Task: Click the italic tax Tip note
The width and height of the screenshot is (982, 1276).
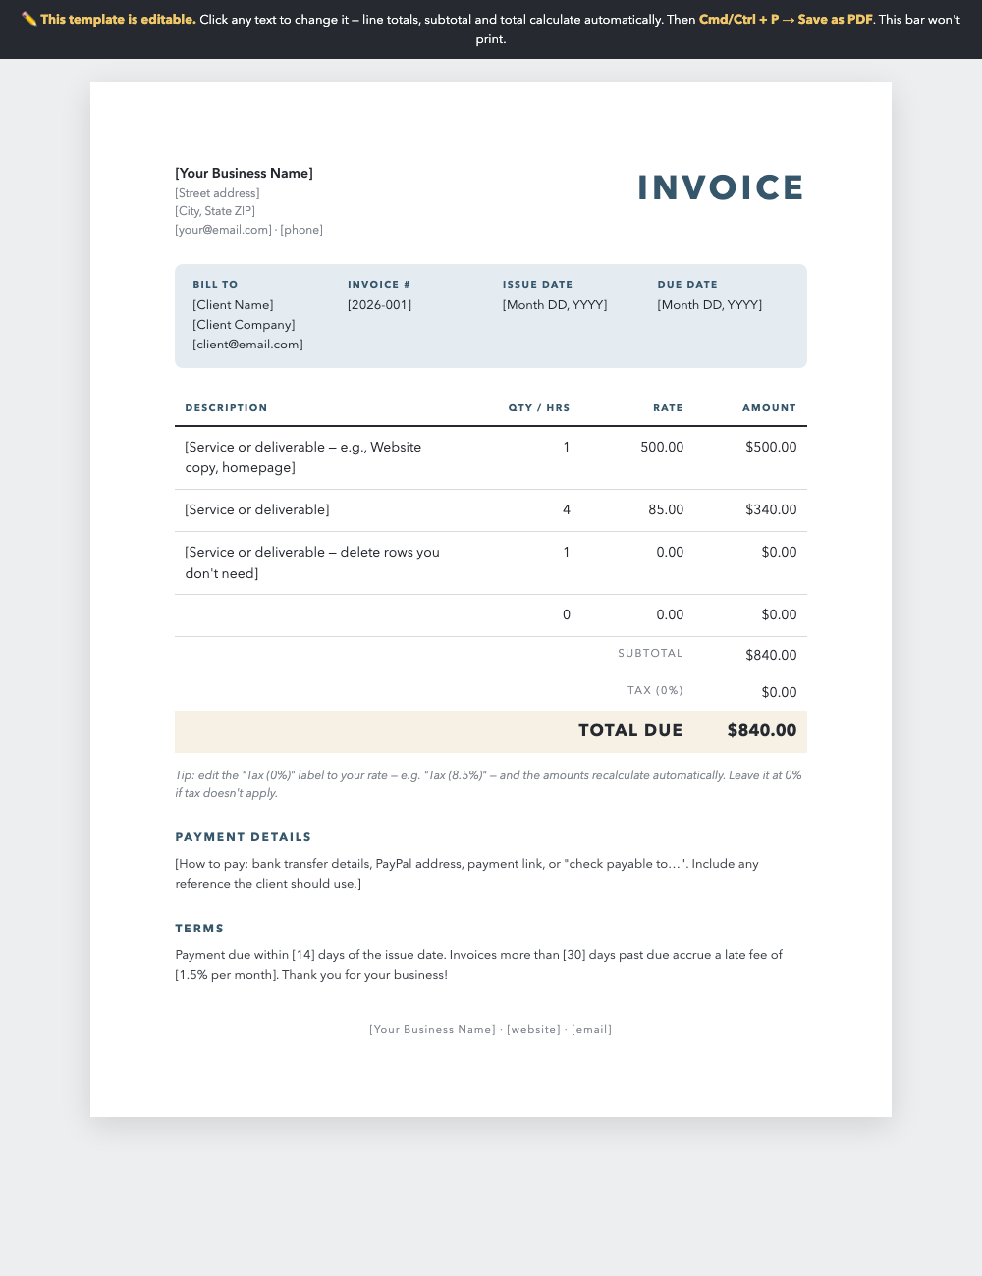Action: click(x=490, y=784)
